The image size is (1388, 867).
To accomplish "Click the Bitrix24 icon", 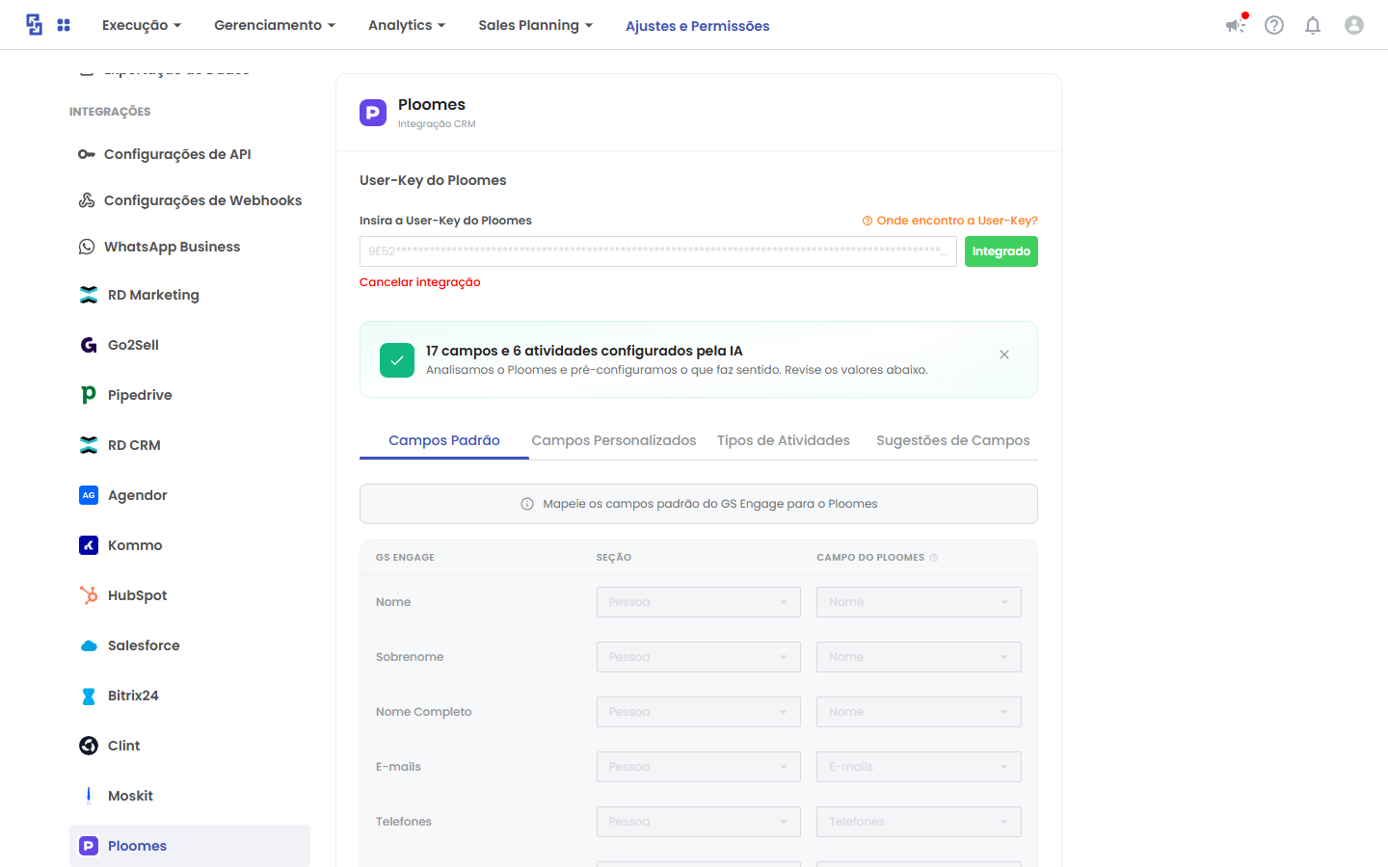I will pyautogui.click(x=89, y=696).
